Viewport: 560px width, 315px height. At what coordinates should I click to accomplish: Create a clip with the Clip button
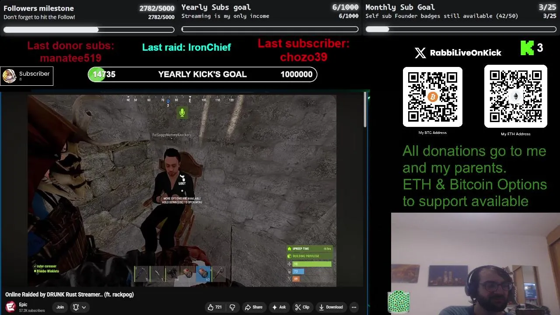(x=302, y=307)
